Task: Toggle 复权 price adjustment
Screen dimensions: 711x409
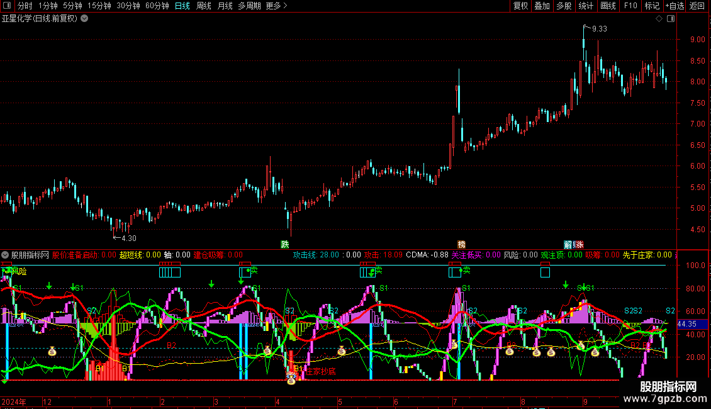Action: click(x=521, y=6)
